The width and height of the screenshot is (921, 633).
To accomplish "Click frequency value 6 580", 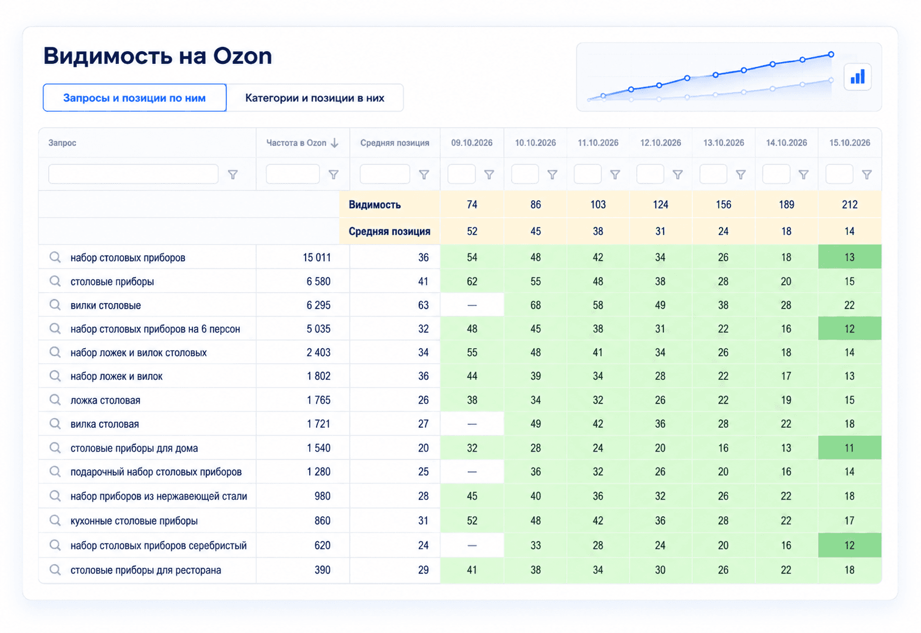I will pyautogui.click(x=318, y=281).
